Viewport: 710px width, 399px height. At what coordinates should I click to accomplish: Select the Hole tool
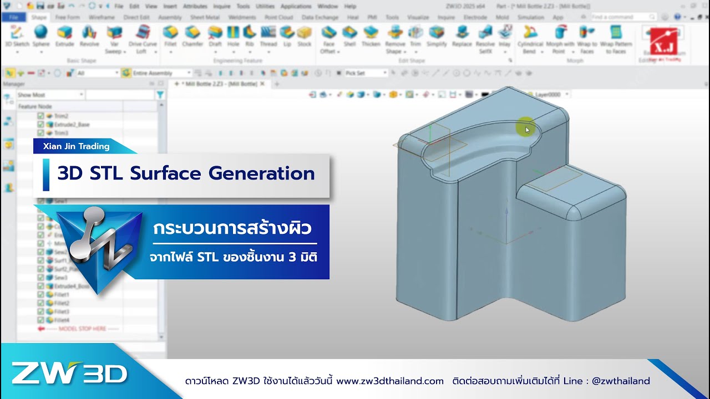[x=233, y=35]
